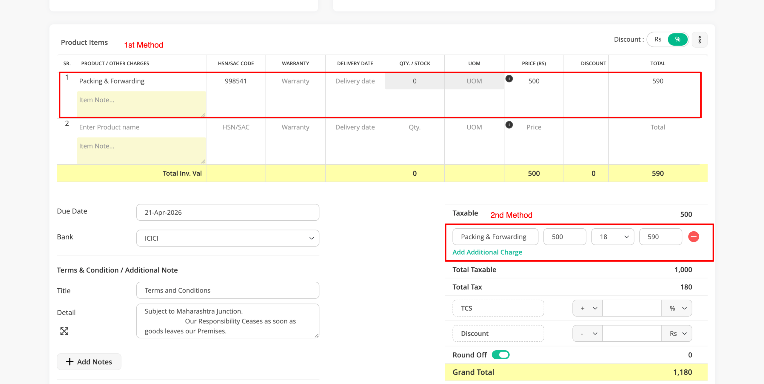Click Terms and Conditions title field
Screen dimensions: 764x384
click(x=227, y=290)
